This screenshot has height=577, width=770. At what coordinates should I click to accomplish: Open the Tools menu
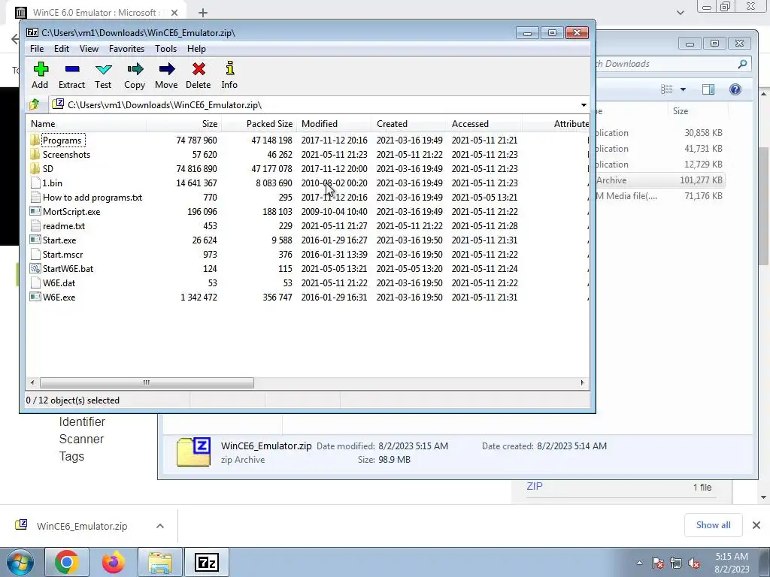point(165,49)
